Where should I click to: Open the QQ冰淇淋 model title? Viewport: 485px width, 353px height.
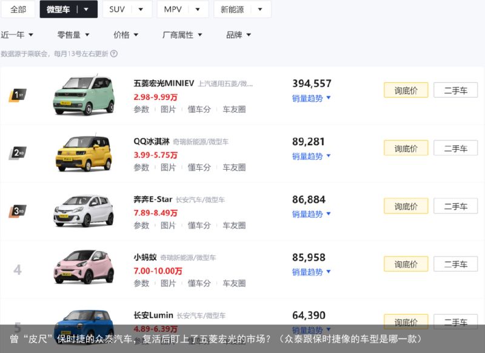coord(151,142)
